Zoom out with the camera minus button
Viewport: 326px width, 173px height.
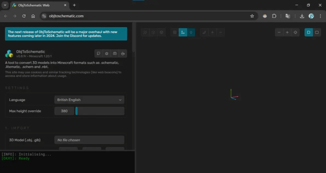tap(279, 32)
